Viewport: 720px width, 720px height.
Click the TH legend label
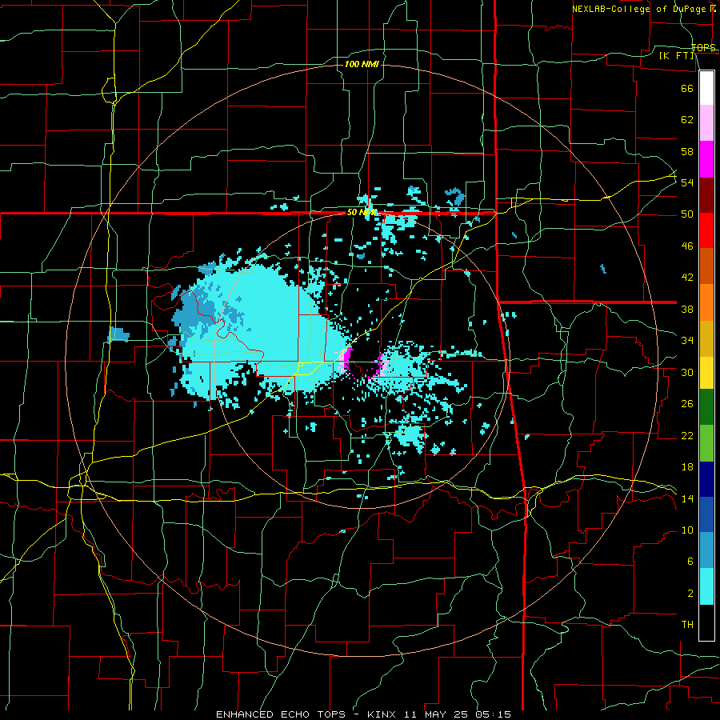[687, 625]
